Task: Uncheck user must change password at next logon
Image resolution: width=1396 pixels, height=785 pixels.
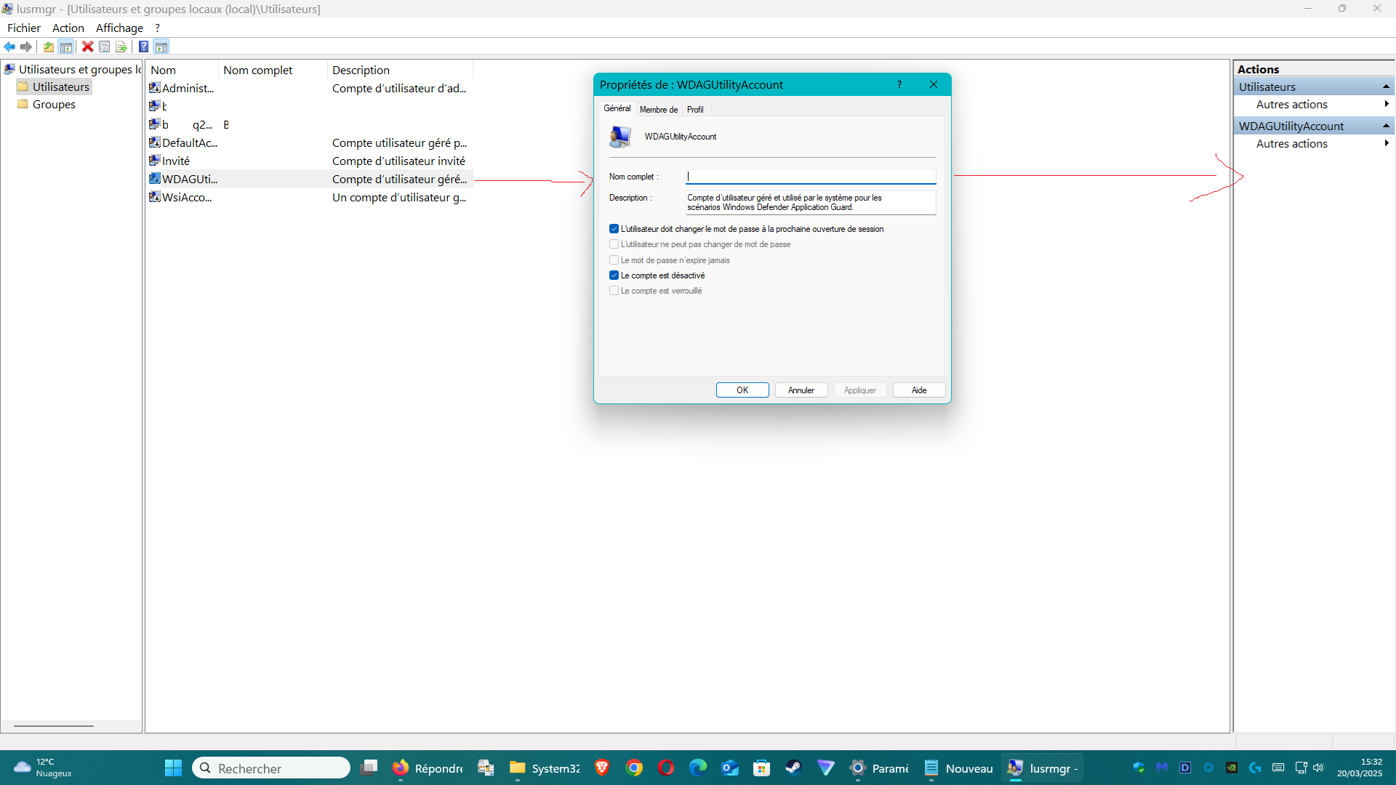Action: (x=614, y=229)
